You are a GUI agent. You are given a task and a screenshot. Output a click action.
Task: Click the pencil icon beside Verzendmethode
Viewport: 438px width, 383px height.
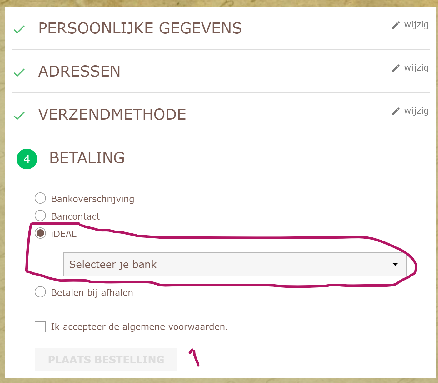click(396, 111)
